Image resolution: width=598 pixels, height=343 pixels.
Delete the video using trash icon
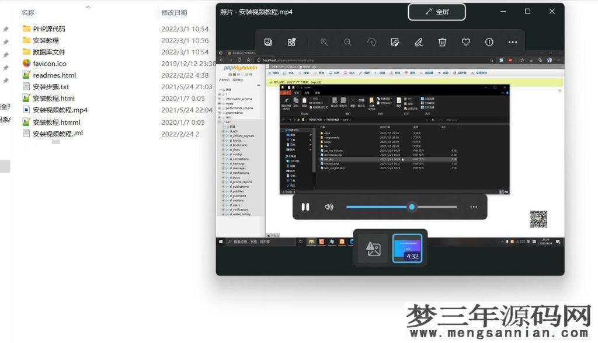(442, 42)
